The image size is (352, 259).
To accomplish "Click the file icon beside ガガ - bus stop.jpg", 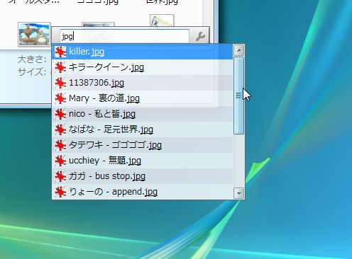I will [x=60, y=176].
